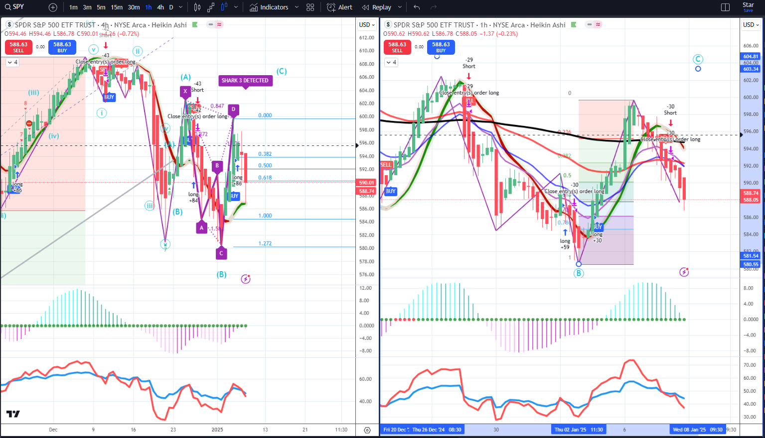The height and width of the screenshot is (438, 765).
Task: Switch to the 3m timeframe
Action: pos(87,7)
